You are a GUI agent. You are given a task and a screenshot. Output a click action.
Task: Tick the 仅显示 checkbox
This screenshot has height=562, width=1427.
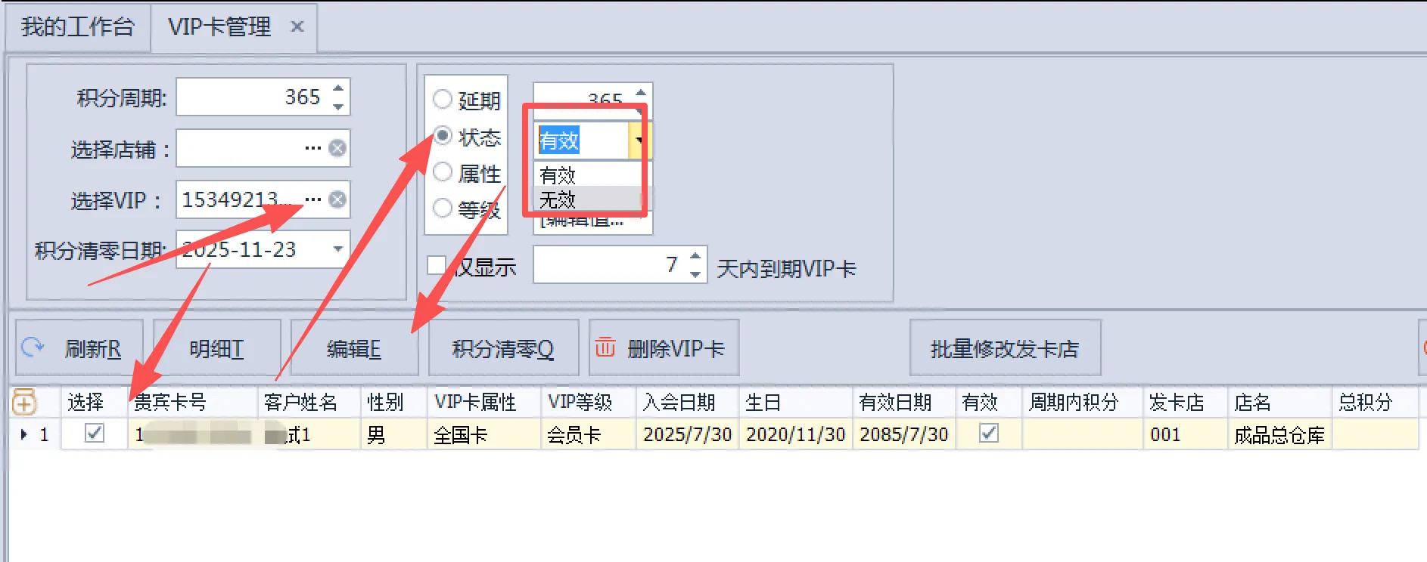coord(437,265)
